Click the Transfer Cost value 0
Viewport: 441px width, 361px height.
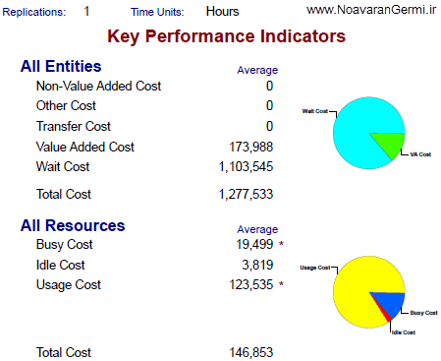coord(269,126)
